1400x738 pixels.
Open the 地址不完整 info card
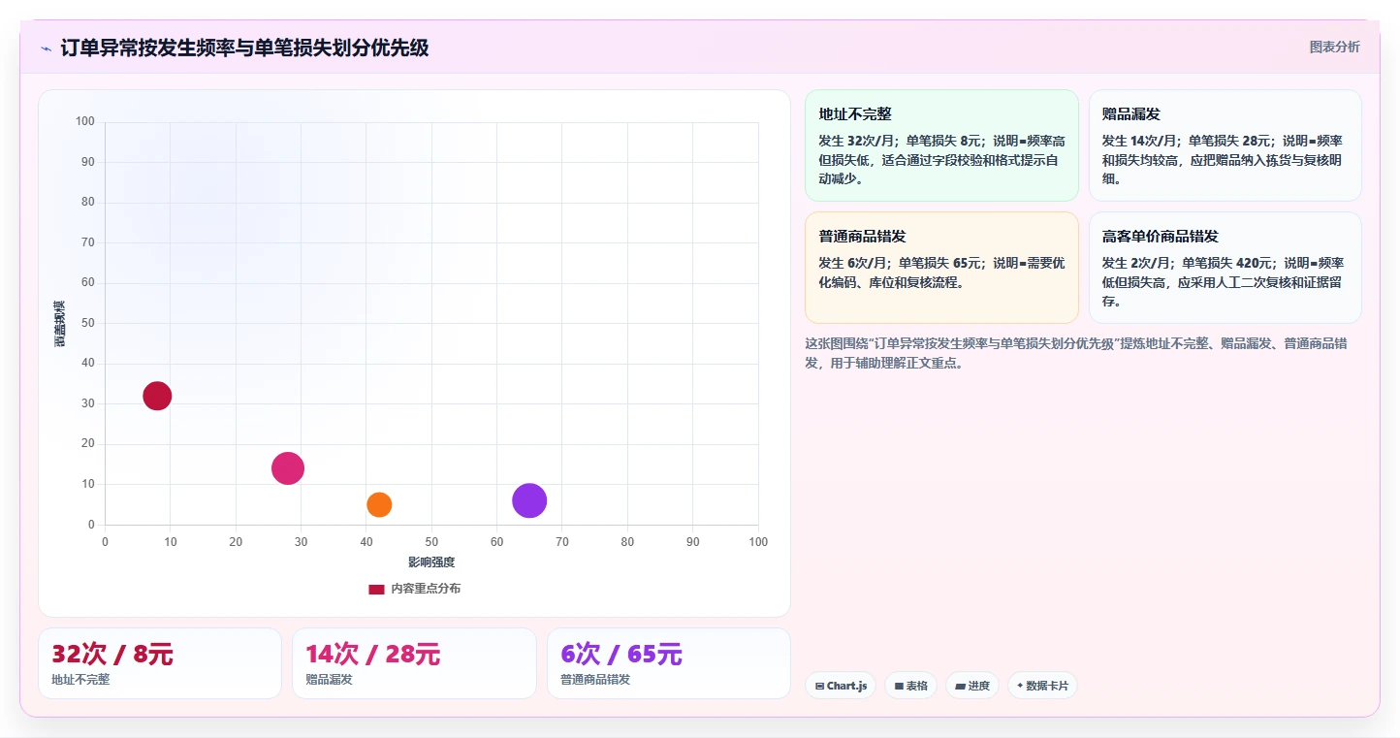941,145
